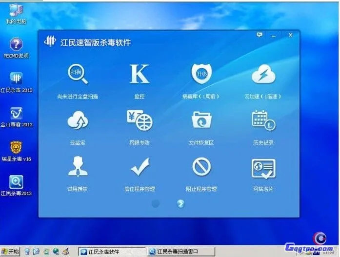Close the Jiangmin antivirus window
Image resolution: width=340 pixels, height=257 pixels.
(291, 35)
